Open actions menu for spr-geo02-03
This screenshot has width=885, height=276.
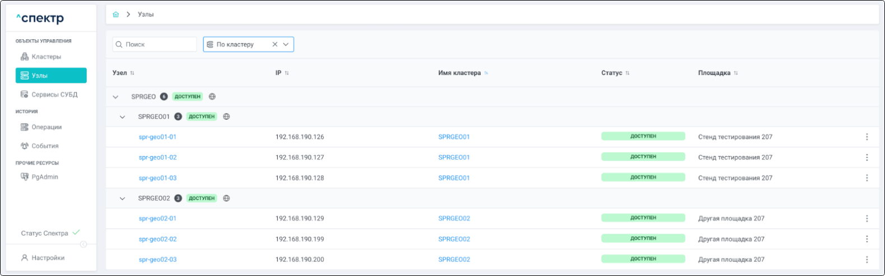867,260
